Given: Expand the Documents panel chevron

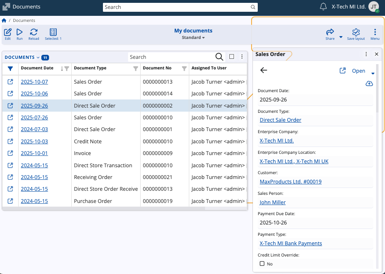Looking at the screenshot, I should [38, 58].
